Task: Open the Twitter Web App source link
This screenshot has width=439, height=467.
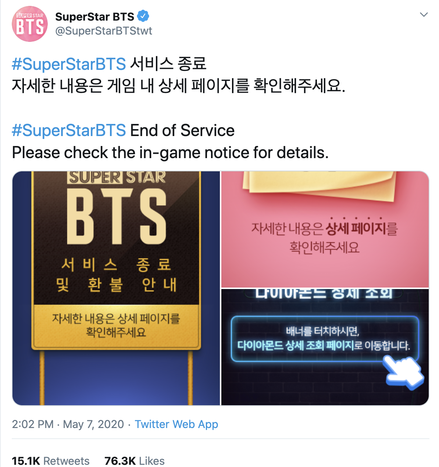Action: point(176,424)
